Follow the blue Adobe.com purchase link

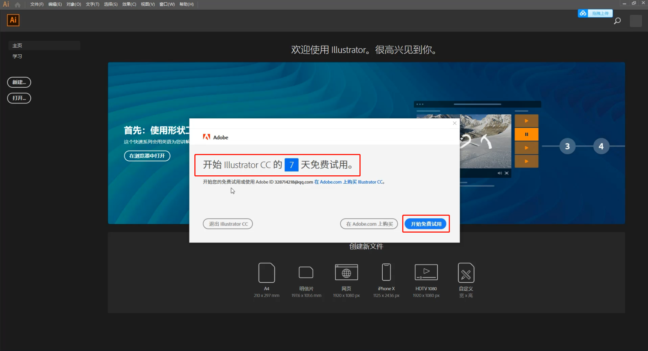click(349, 182)
